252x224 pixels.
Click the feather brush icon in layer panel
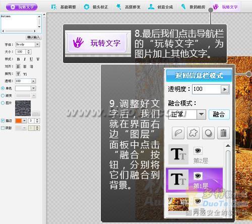[178, 133]
